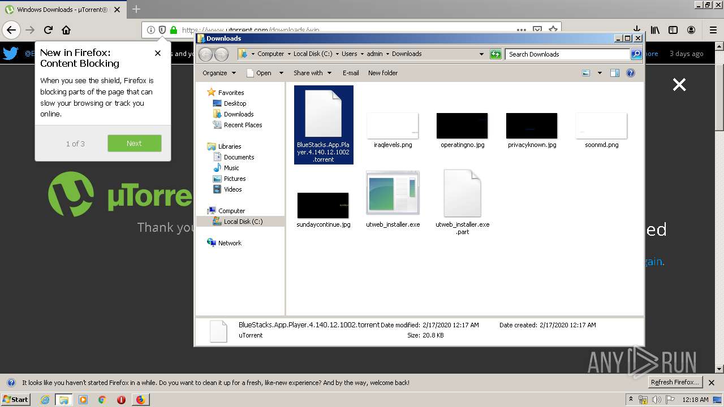
Task: Open Downloads in navigation pane
Action: (238, 114)
